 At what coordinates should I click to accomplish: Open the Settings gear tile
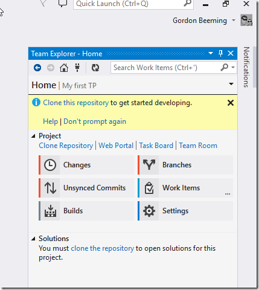[185, 211]
